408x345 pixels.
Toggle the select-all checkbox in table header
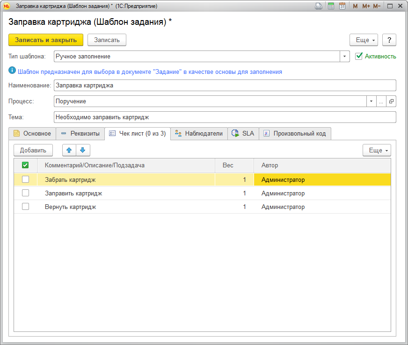click(x=25, y=165)
